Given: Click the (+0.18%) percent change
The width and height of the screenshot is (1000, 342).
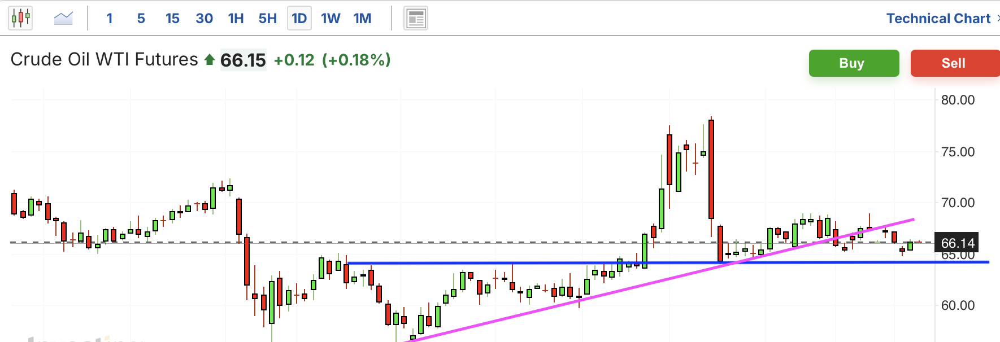Looking at the screenshot, I should pyautogui.click(x=356, y=60).
